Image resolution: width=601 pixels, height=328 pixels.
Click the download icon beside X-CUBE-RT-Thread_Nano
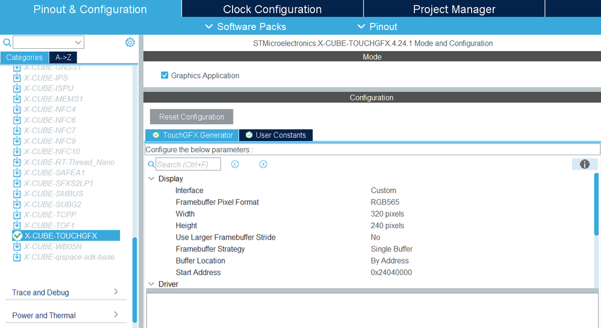tap(17, 162)
